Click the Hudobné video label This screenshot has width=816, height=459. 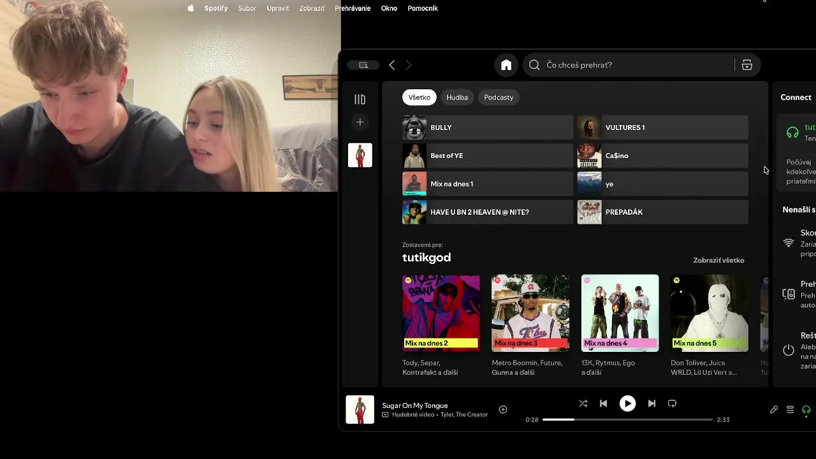[413, 414]
